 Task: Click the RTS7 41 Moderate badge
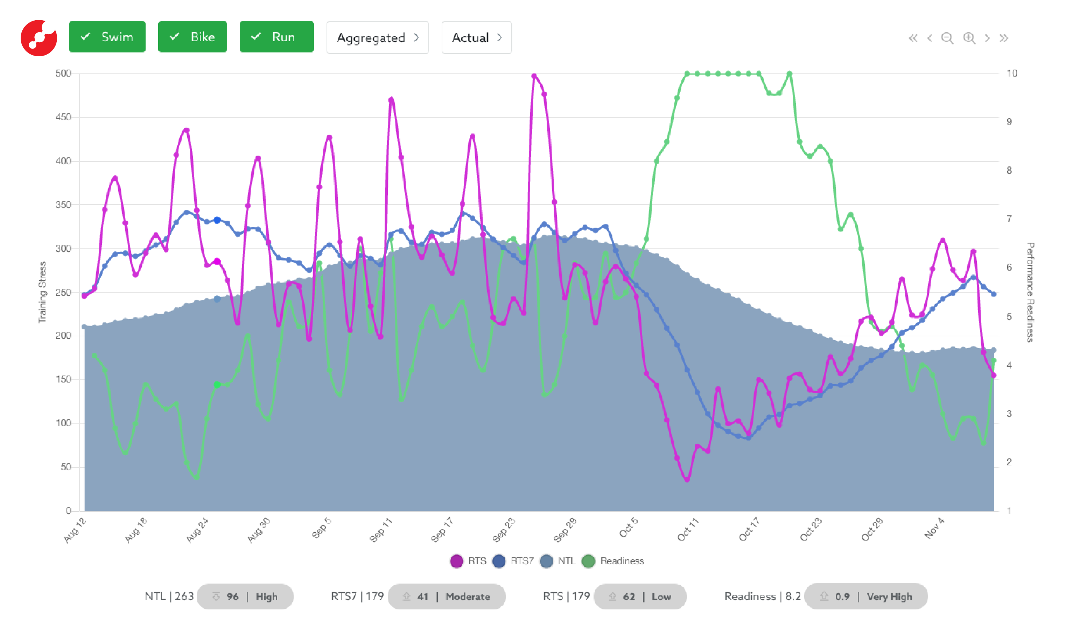pyautogui.click(x=447, y=596)
